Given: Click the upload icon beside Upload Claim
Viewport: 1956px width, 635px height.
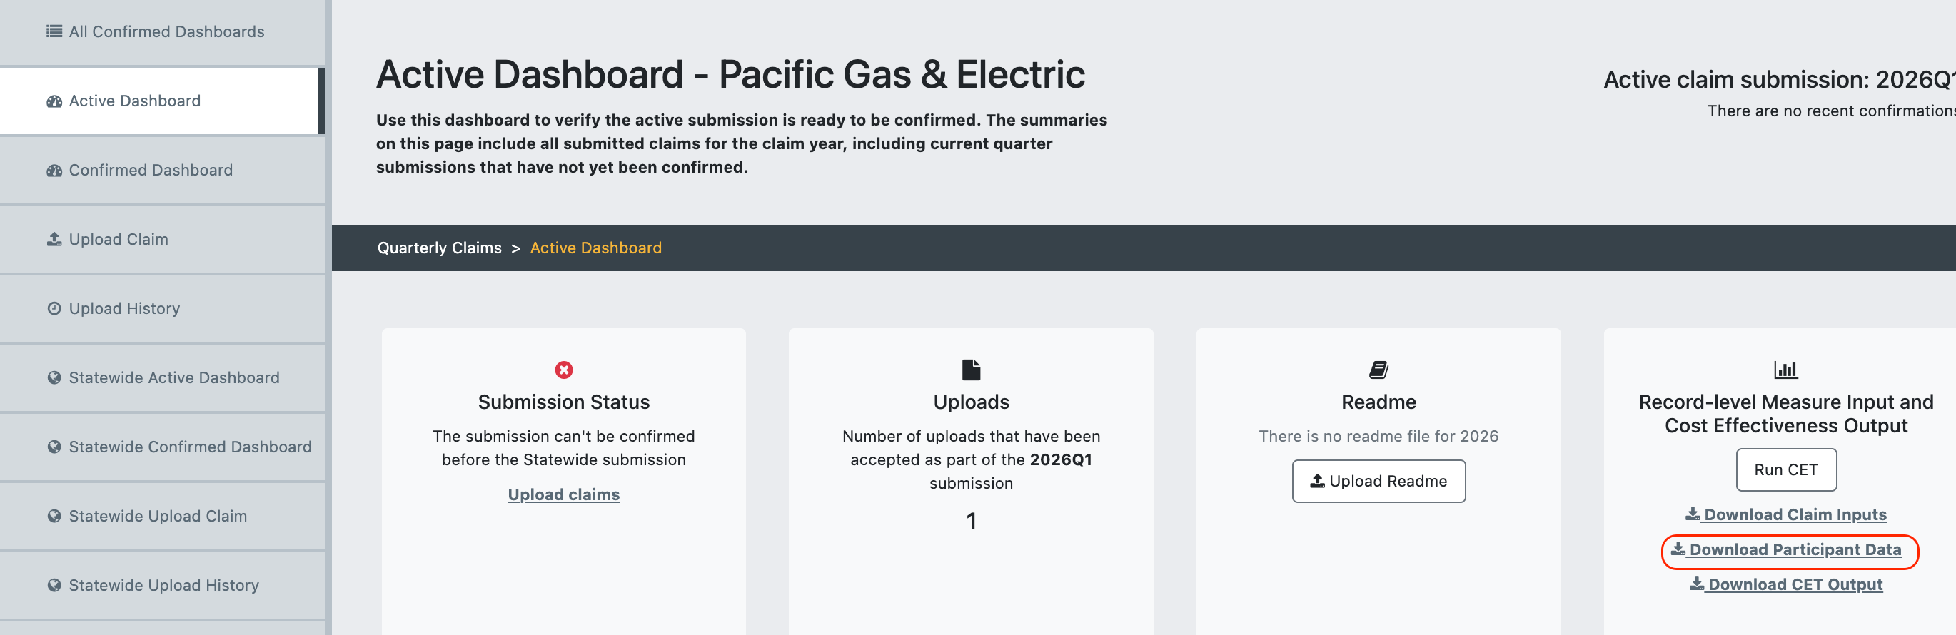Looking at the screenshot, I should 54,239.
